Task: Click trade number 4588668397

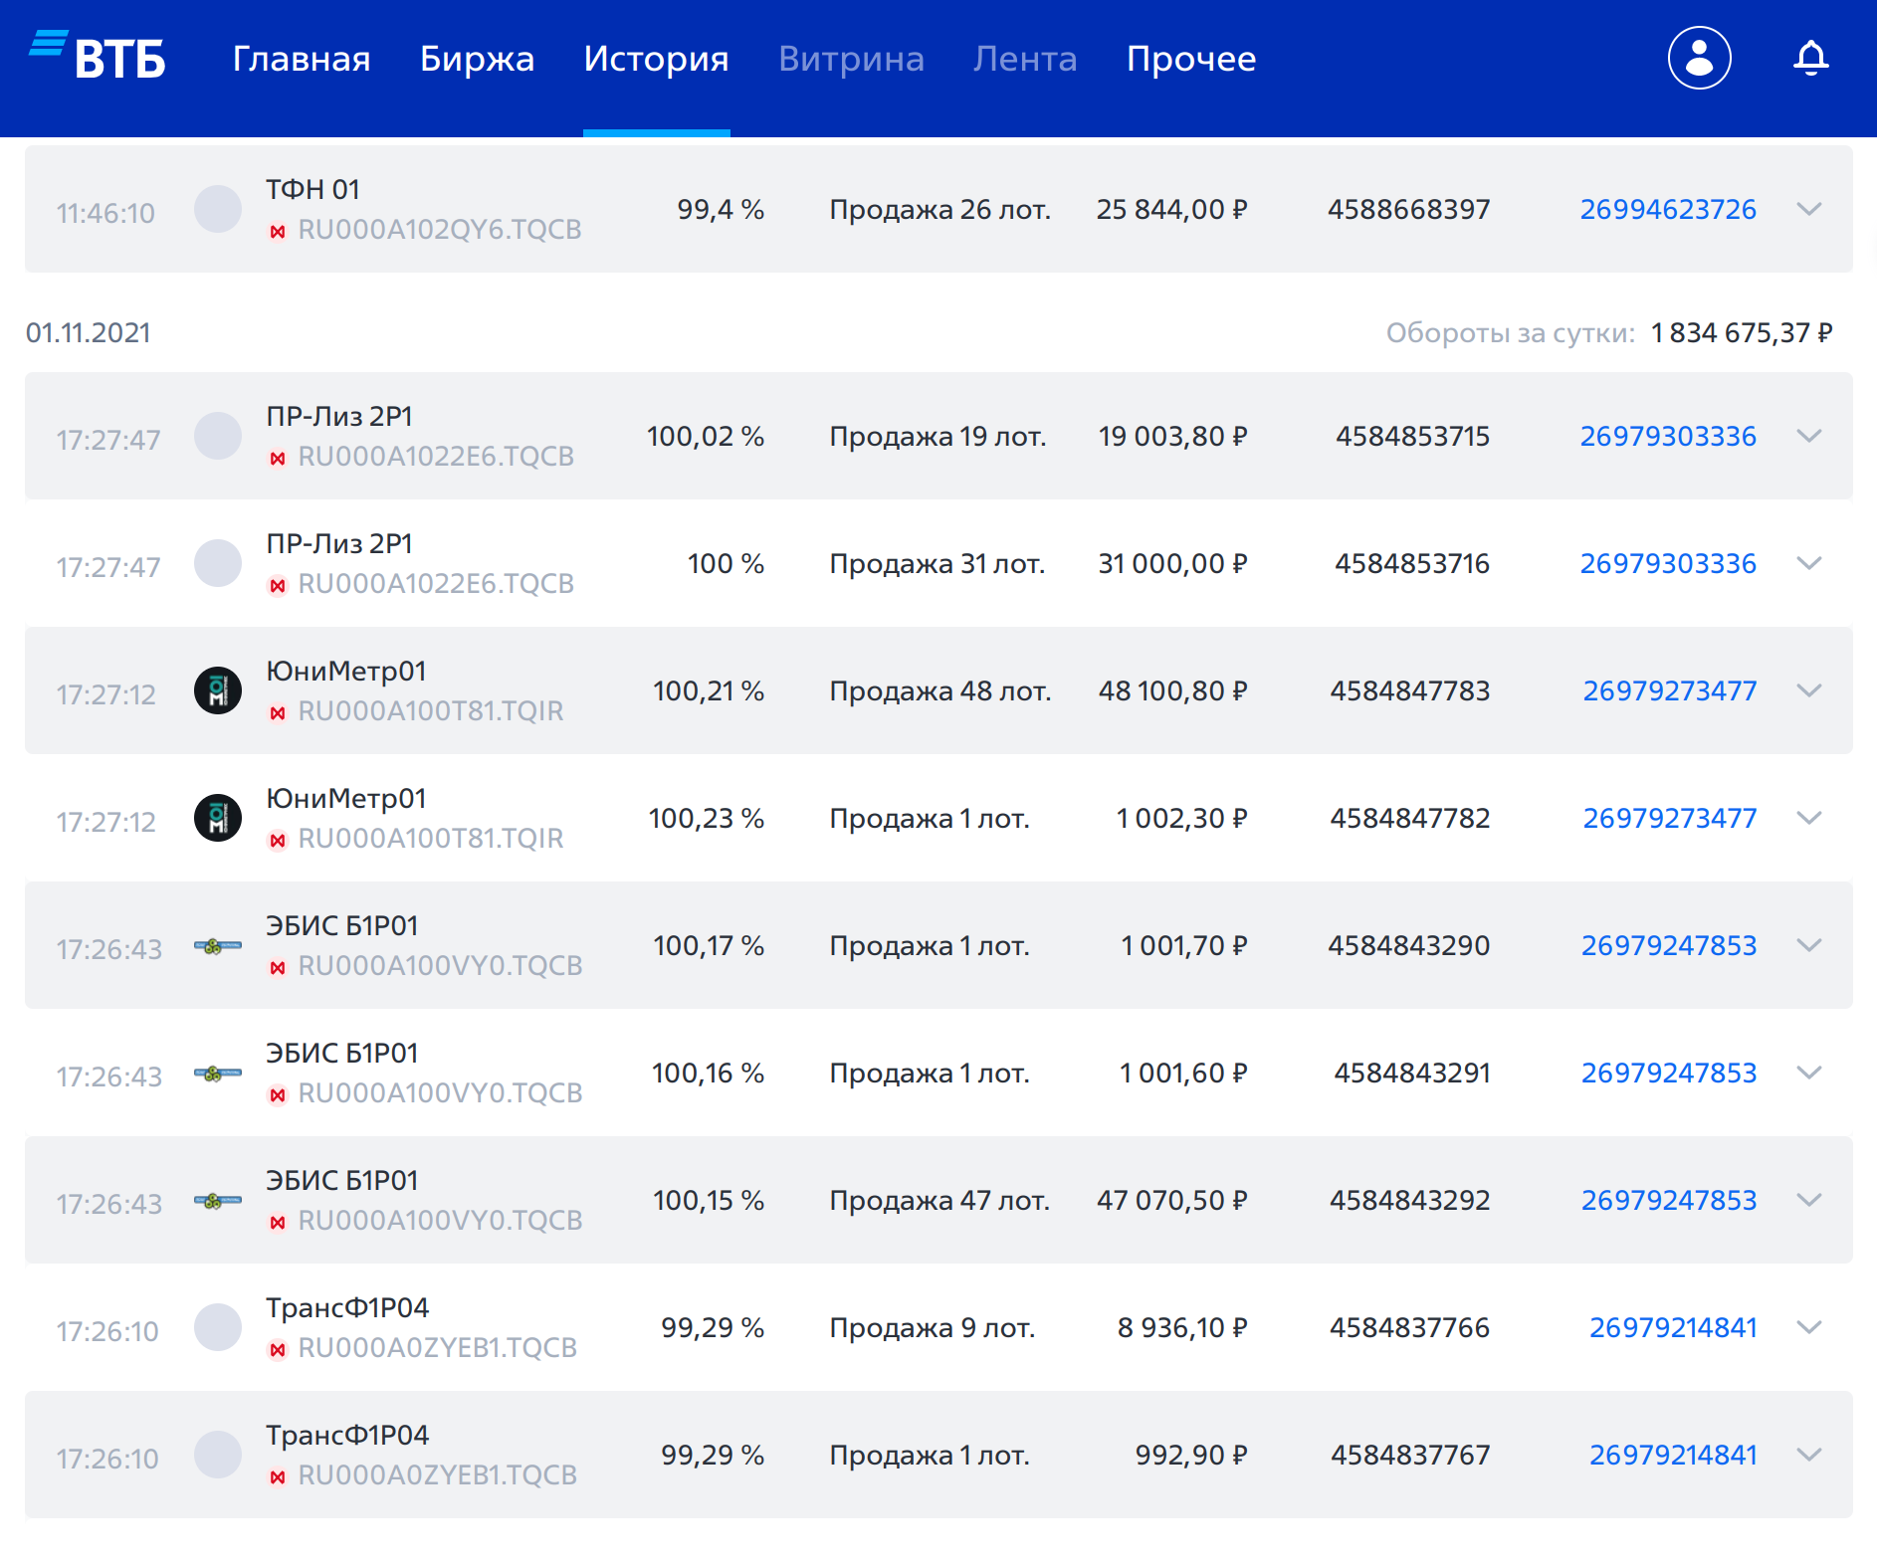Action: click(x=1408, y=209)
